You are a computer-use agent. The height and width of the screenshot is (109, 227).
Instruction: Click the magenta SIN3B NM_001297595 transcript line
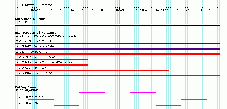117,99
